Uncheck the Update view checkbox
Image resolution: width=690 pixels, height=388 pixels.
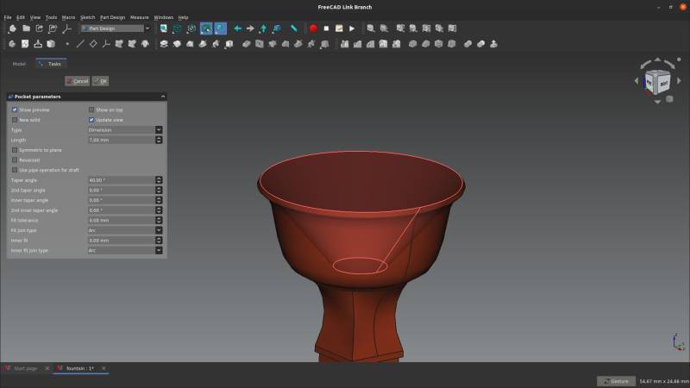tap(91, 120)
